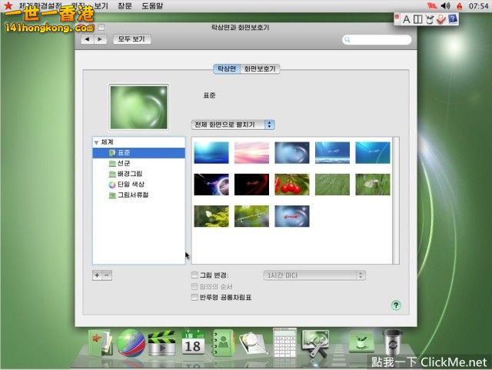
Task: Choose the white butterfly on grass wallpaper
Action: 373,185
